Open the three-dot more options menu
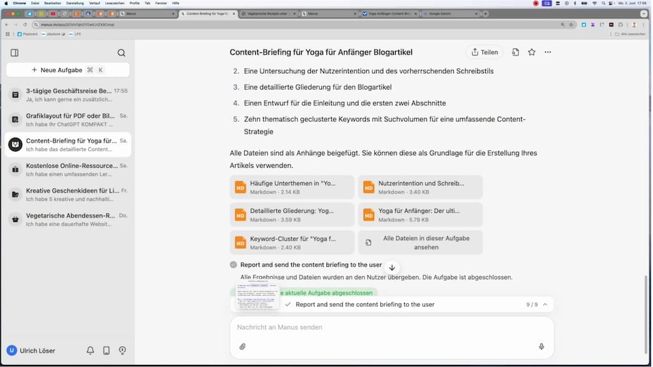 pyautogui.click(x=548, y=52)
